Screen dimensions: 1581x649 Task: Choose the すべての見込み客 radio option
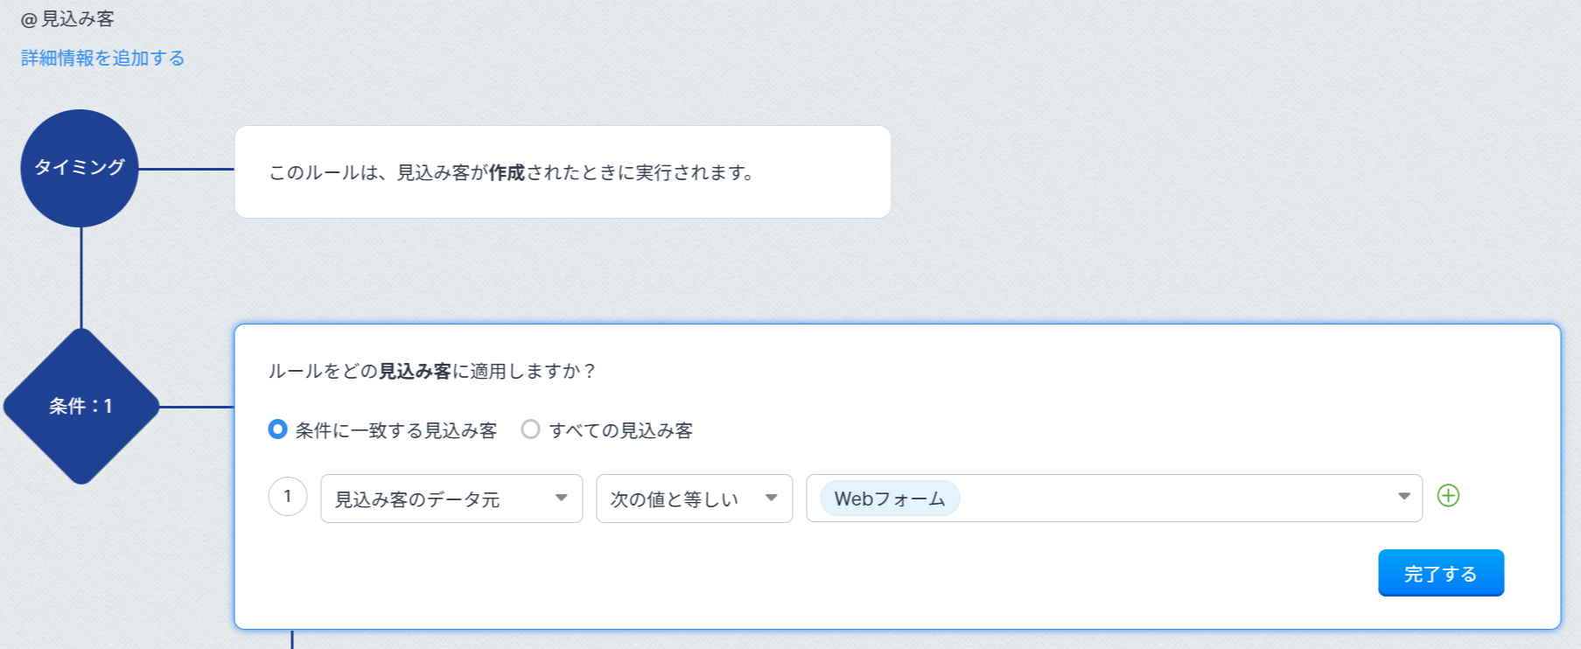[x=530, y=429]
